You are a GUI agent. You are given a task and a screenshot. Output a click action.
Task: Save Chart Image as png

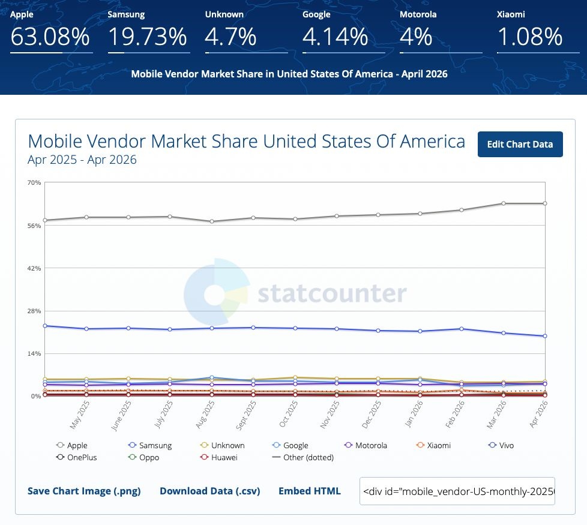tap(84, 491)
